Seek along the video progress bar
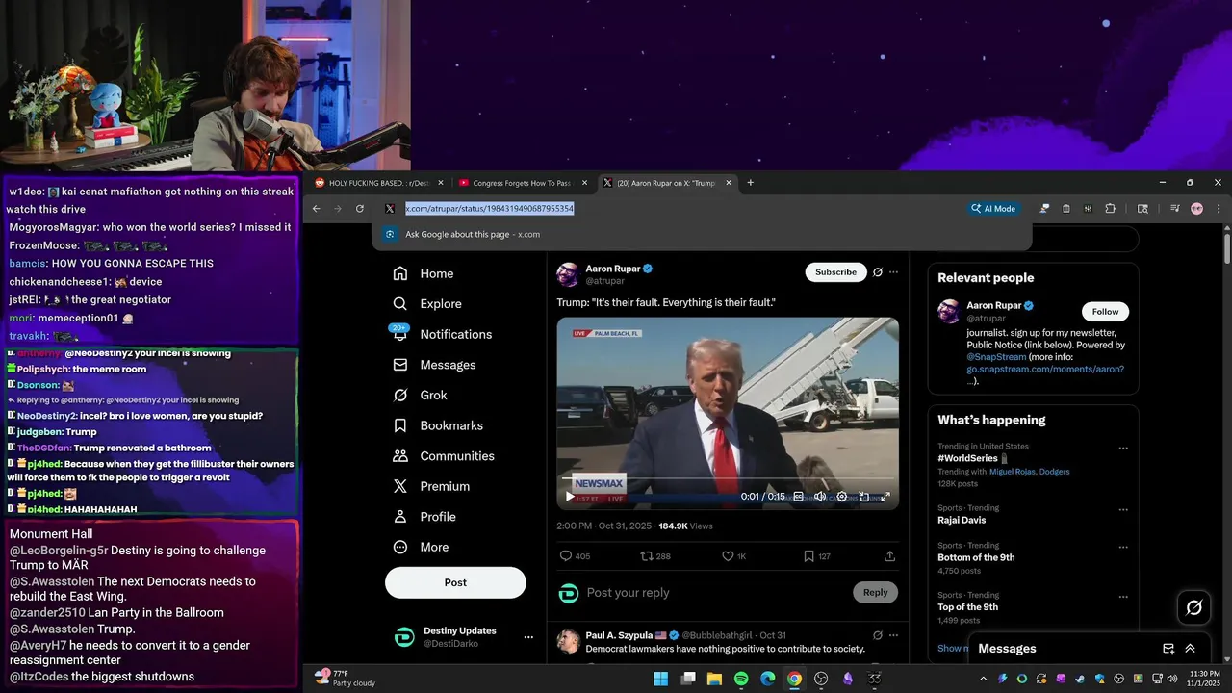 click(728, 478)
